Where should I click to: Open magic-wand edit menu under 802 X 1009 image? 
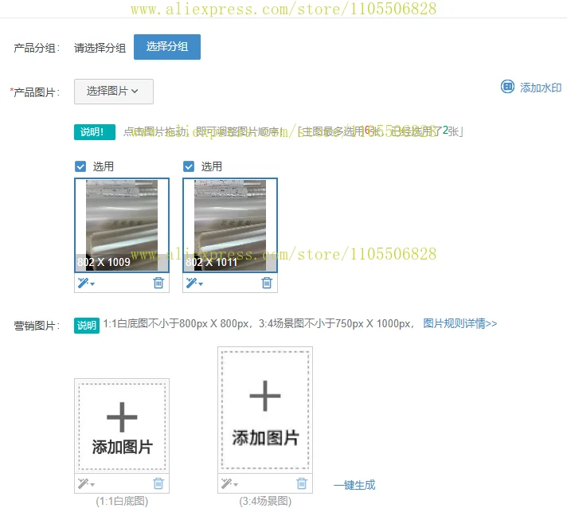point(86,283)
